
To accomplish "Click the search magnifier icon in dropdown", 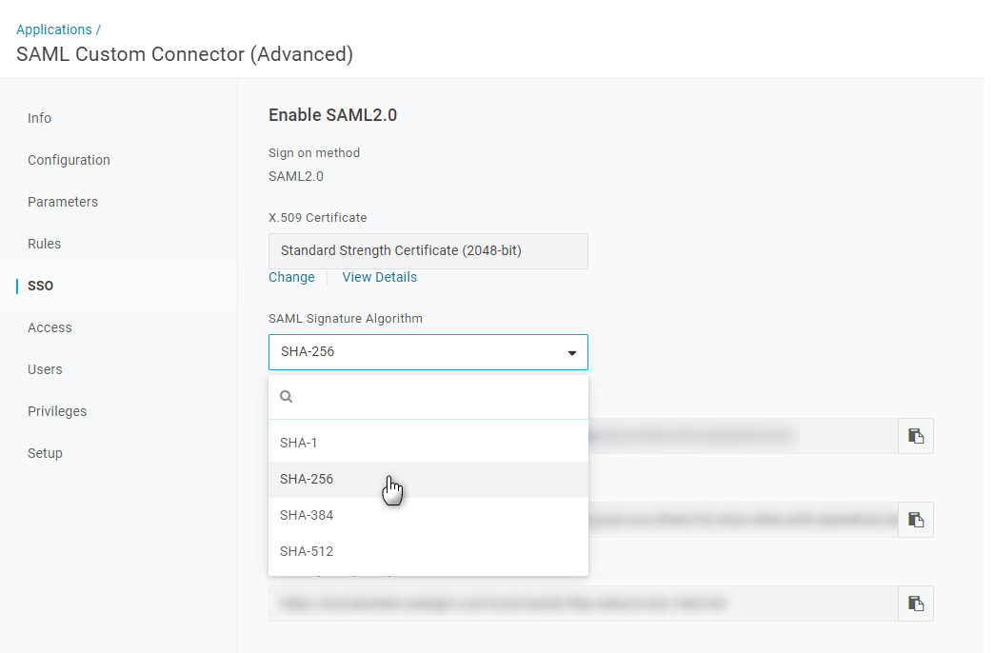I will [x=286, y=397].
